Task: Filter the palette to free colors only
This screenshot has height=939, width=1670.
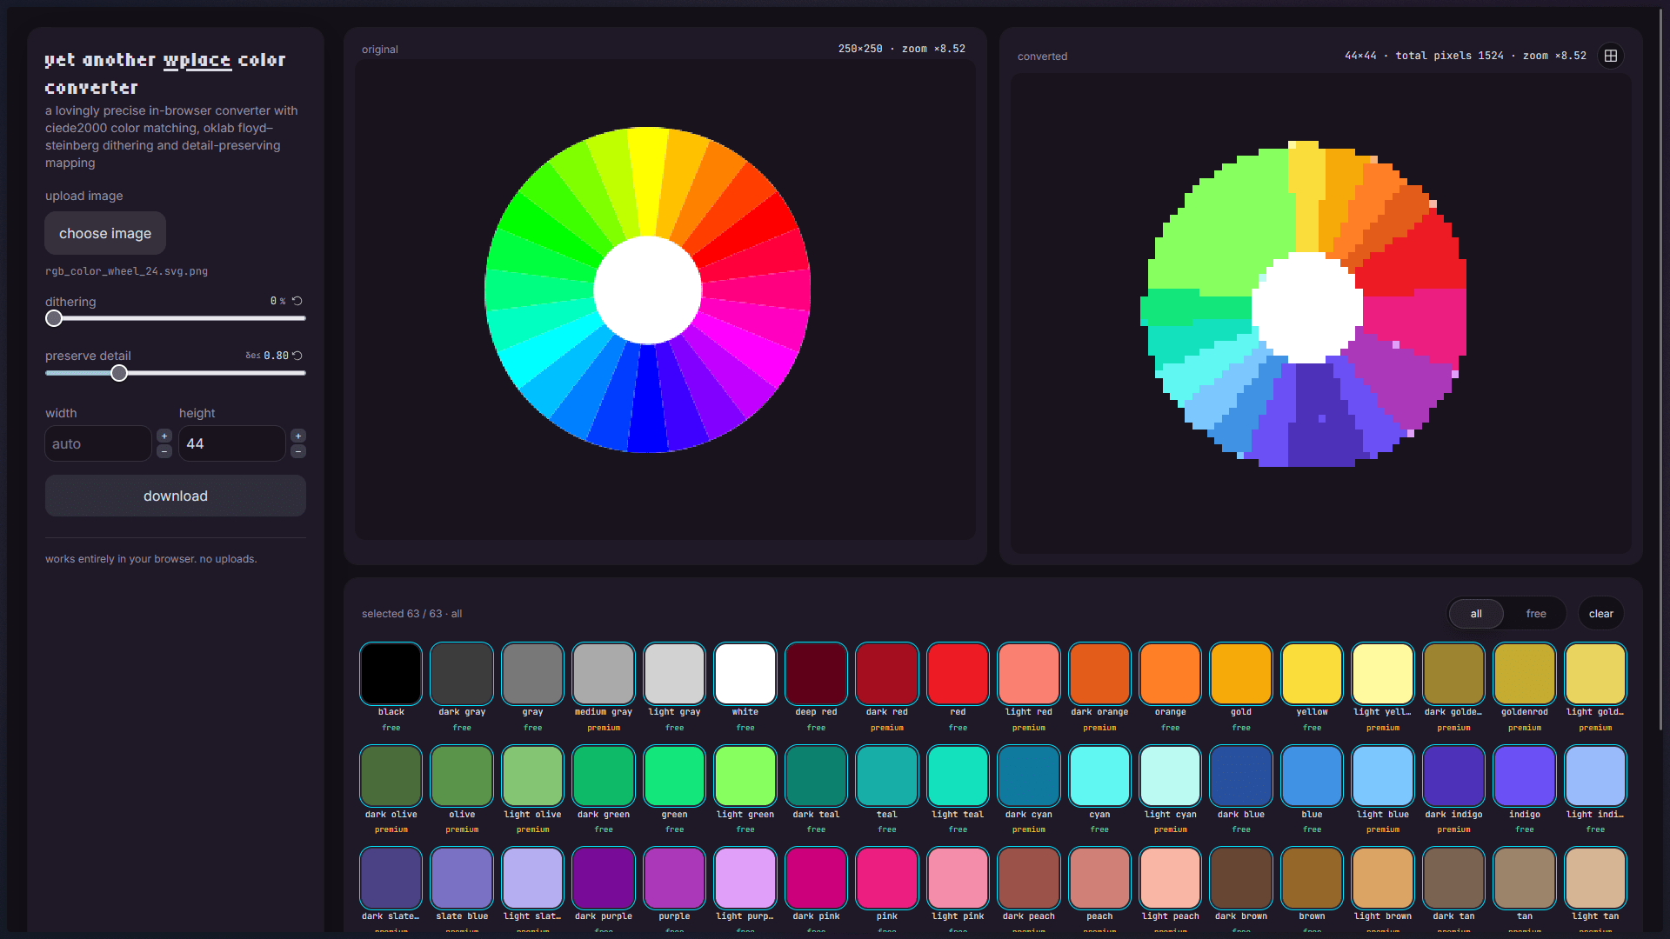Action: (x=1535, y=613)
